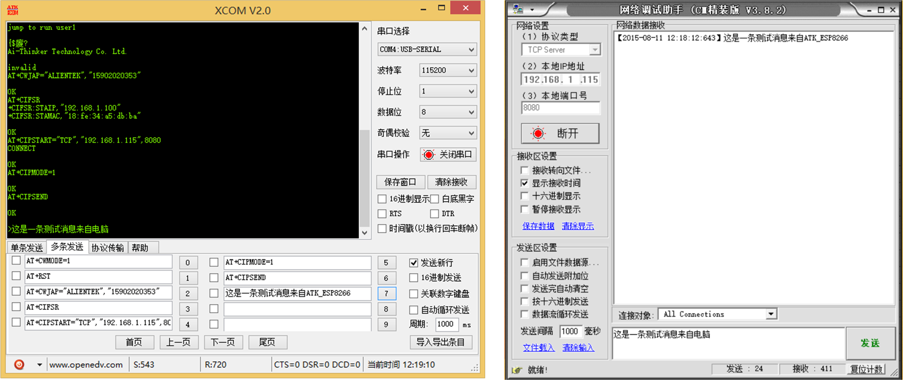Click the status icon beside 就绪 text

tap(516, 369)
